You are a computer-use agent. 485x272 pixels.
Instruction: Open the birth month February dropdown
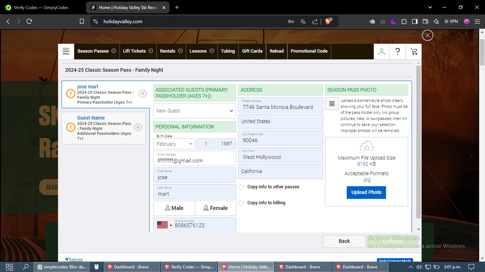click(x=174, y=144)
